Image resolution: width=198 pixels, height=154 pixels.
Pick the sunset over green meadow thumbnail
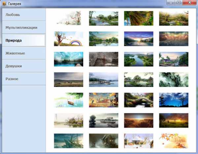point(174,120)
